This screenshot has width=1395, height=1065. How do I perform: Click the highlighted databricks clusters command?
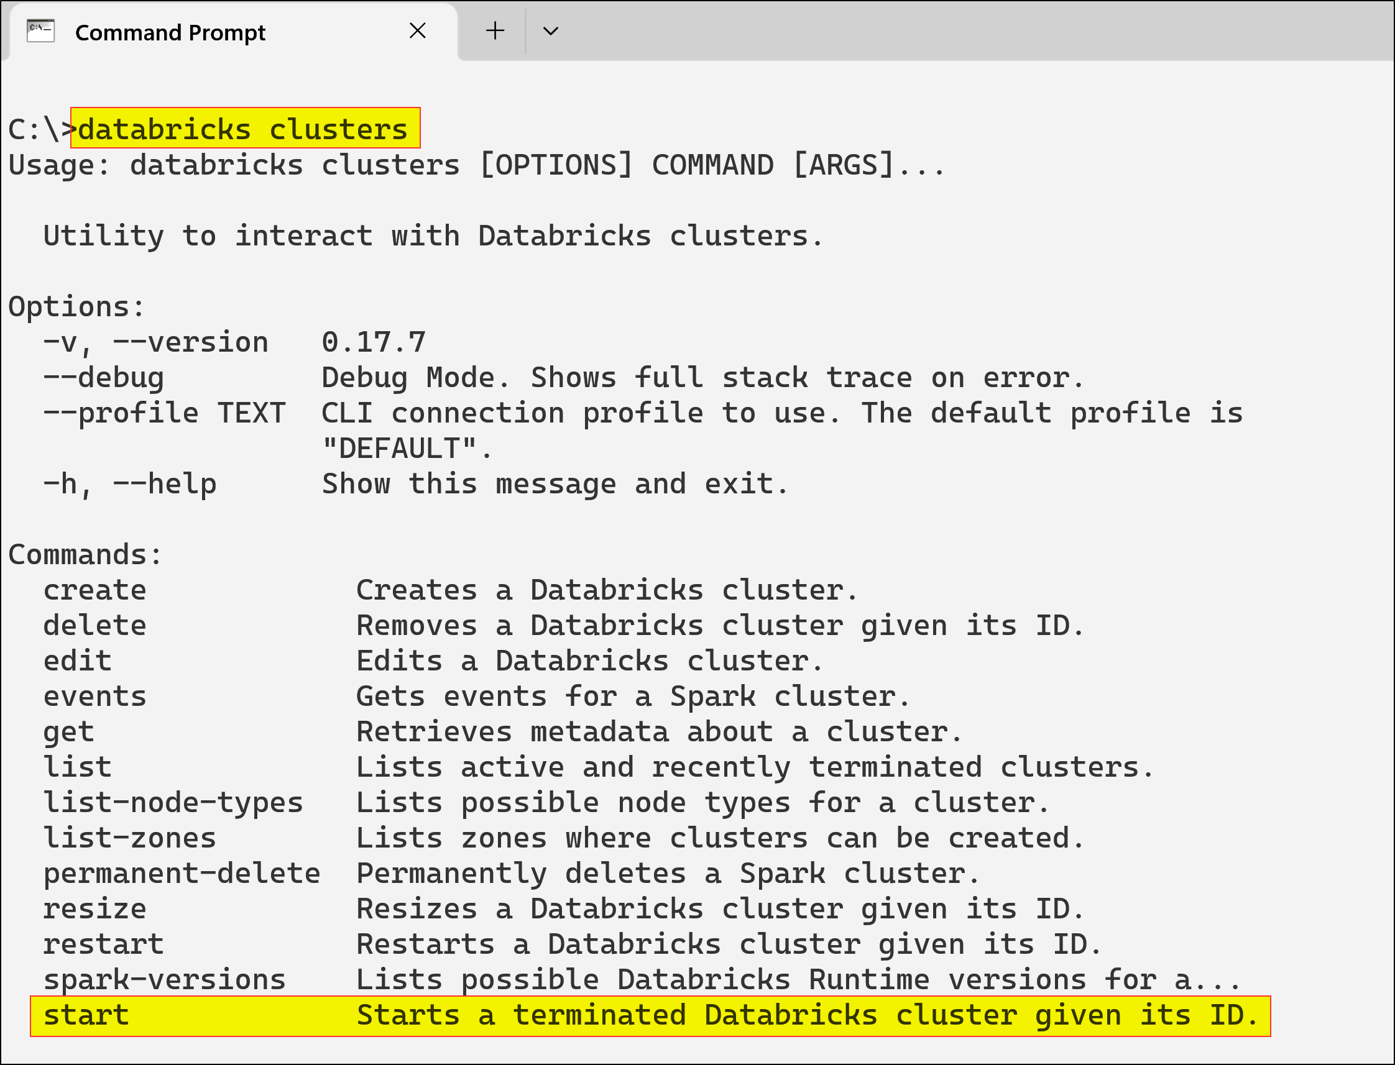245,129
